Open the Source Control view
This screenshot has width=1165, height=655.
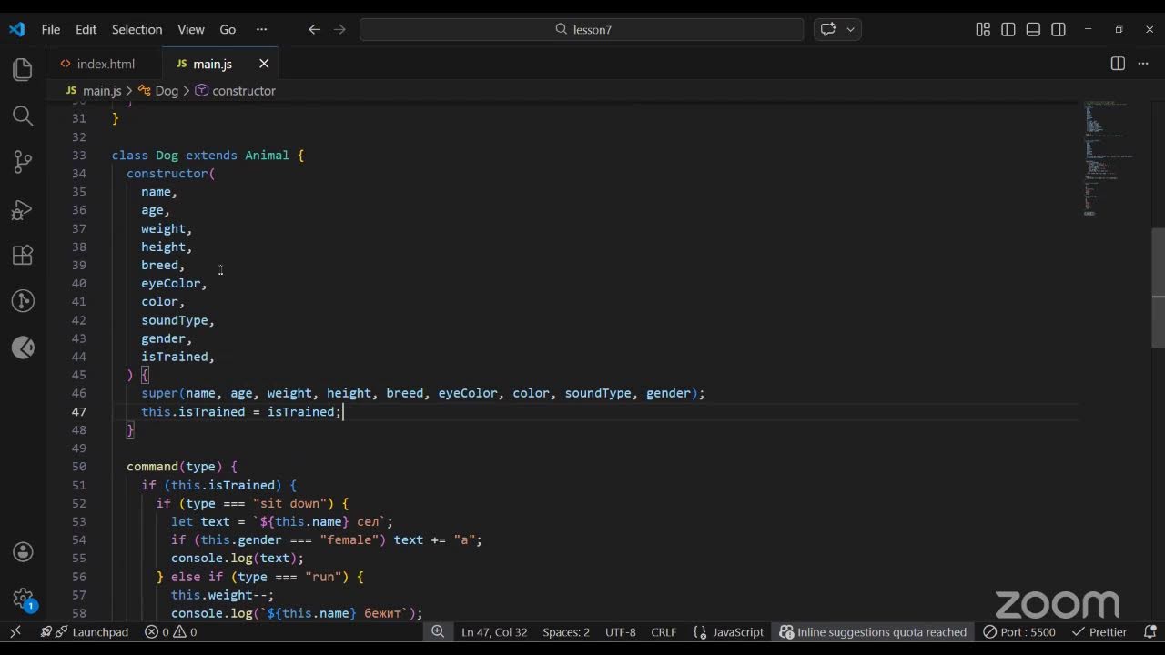[x=23, y=162]
